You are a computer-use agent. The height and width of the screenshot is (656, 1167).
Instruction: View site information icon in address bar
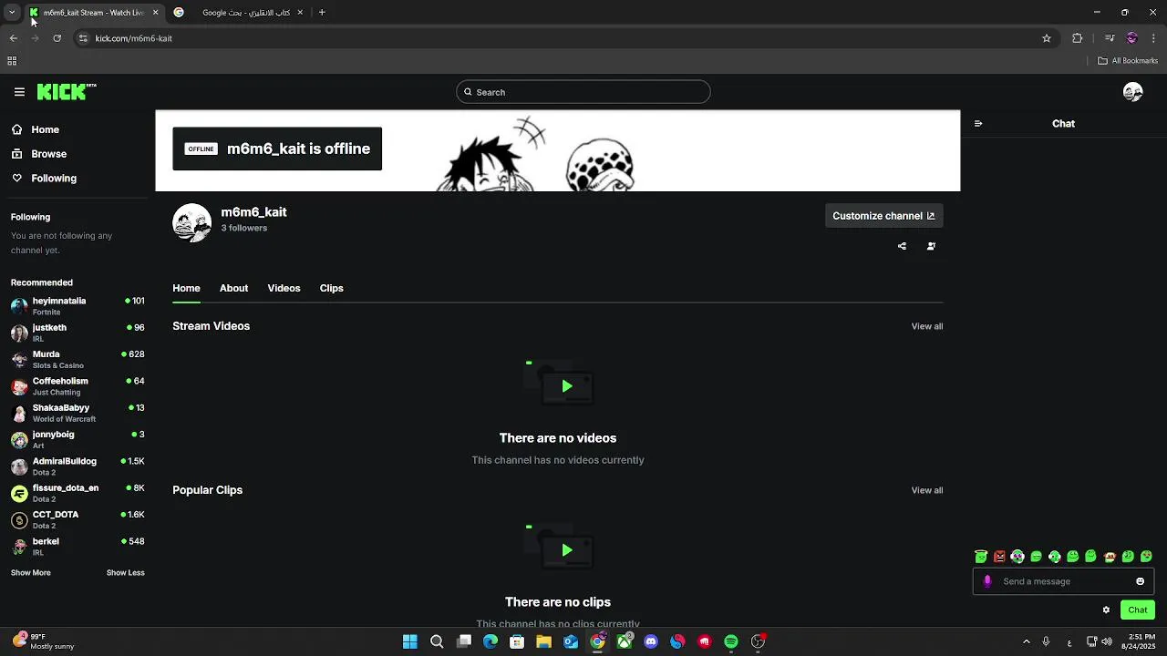click(83, 38)
